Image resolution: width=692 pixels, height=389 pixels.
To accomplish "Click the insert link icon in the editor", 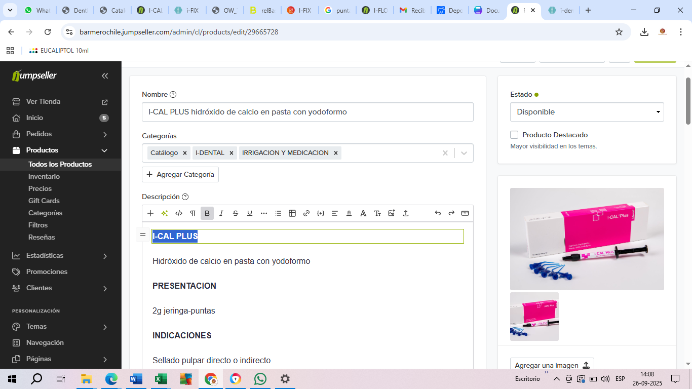I will [x=306, y=213].
